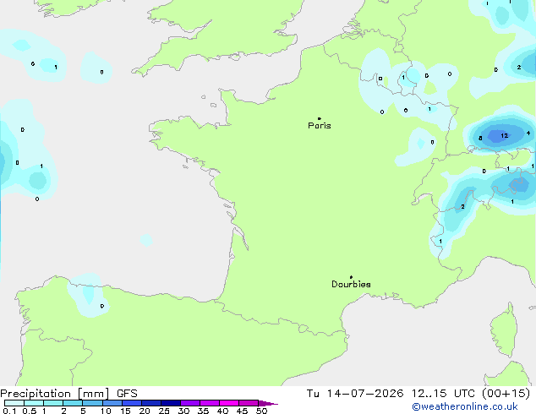
Task: Click the legend label 10
Action: [106, 411]
